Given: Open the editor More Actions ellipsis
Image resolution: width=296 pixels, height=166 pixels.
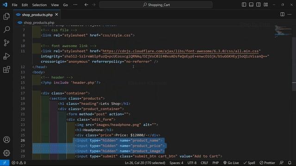Looking at the screenshot, I should click(x=290, y=14).
